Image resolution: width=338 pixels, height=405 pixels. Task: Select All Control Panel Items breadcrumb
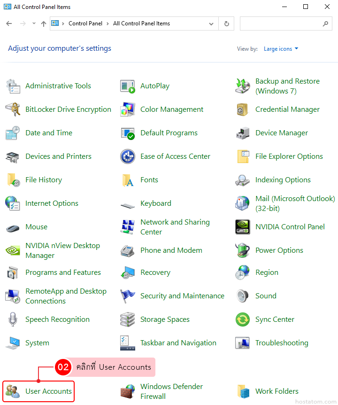(x=141, y=23)
